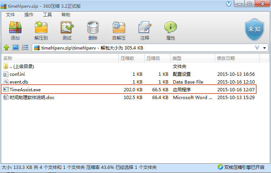Click the 应用程序 type cell
Screen dimensions: 271x173
182,90
